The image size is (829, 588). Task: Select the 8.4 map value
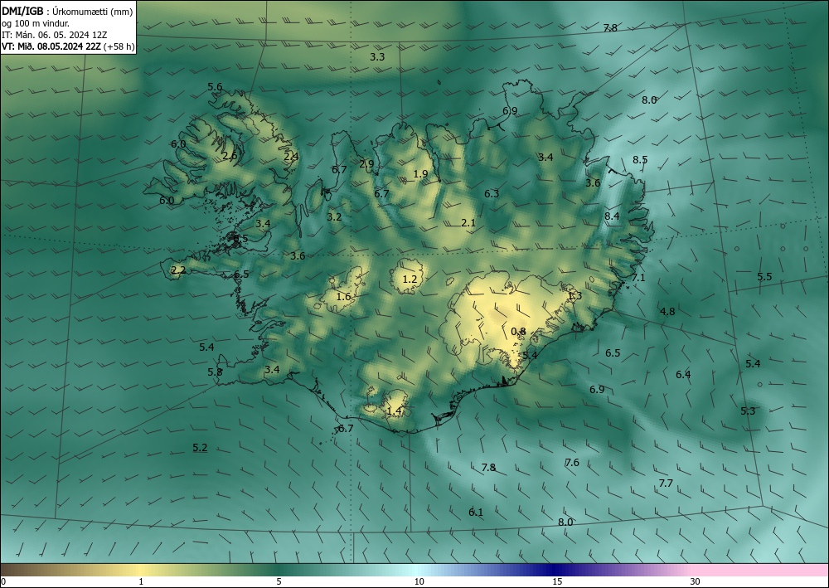click(x=613, y=216)
